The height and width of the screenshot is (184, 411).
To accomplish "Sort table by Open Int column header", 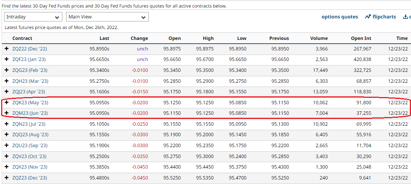I will [361, 38].
